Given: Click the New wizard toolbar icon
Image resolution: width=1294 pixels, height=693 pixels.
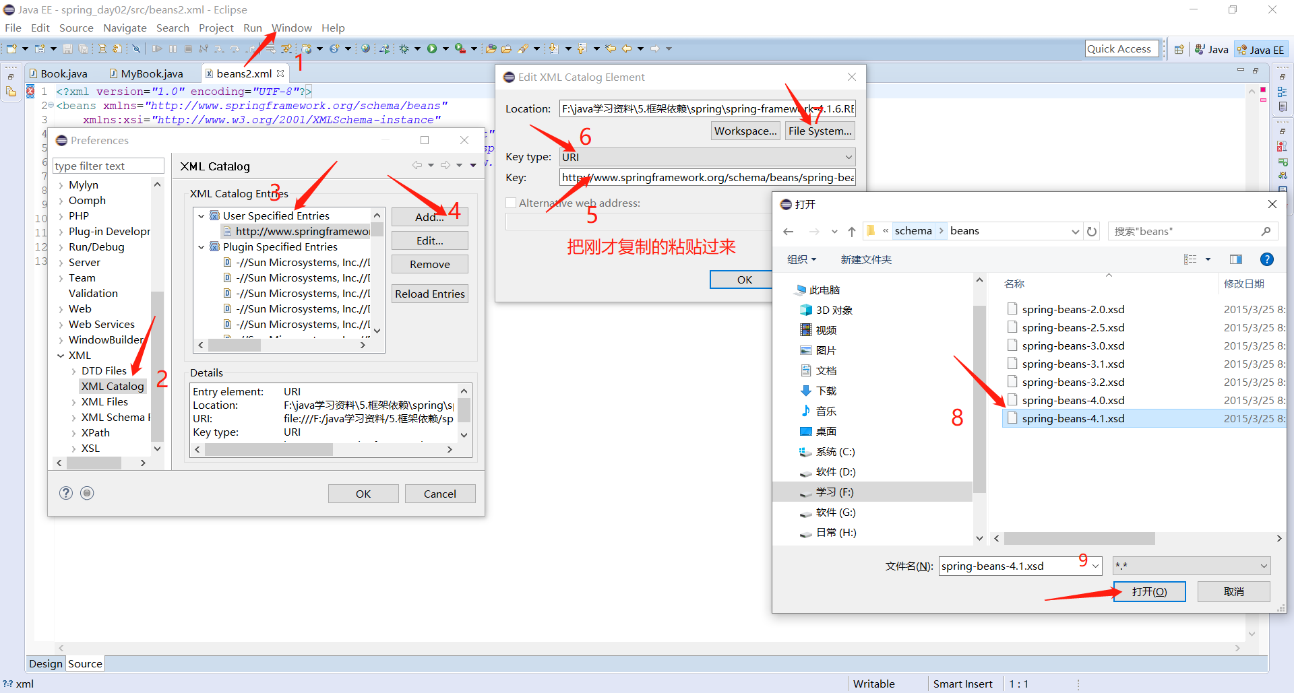Looking at the screenshot, I should [x=11, y=48].
